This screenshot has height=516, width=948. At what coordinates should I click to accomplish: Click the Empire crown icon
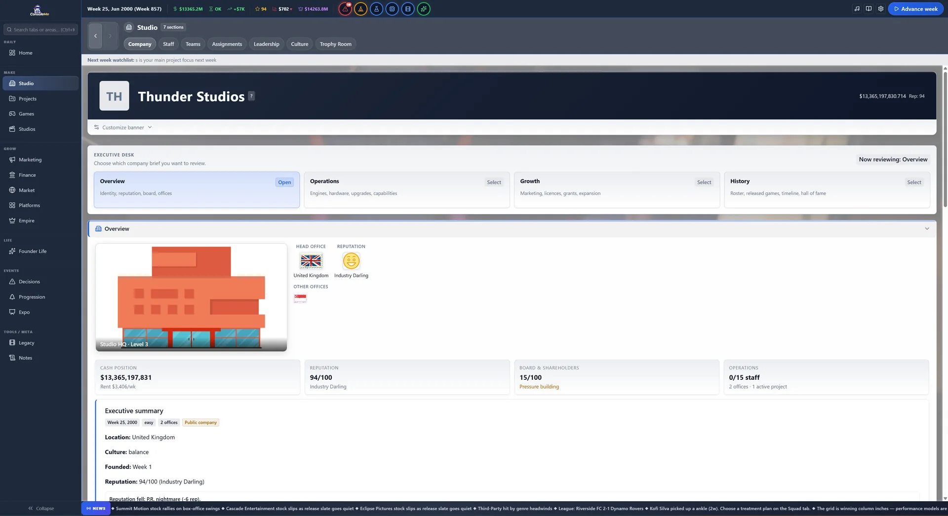click(12, 221)
